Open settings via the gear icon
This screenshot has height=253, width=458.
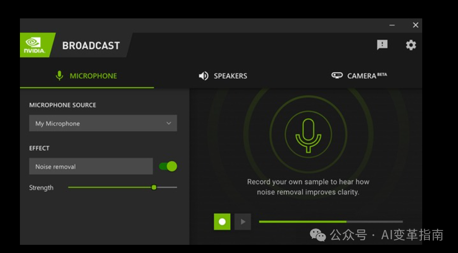click(x=411, y=45)
